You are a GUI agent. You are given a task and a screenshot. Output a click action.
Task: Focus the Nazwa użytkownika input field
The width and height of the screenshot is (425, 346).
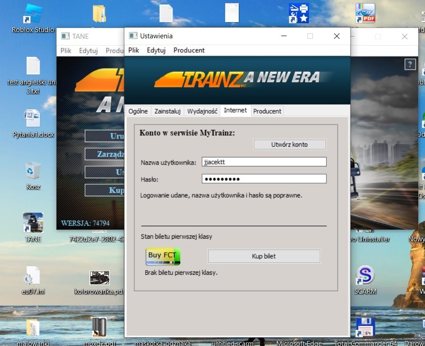264,162
